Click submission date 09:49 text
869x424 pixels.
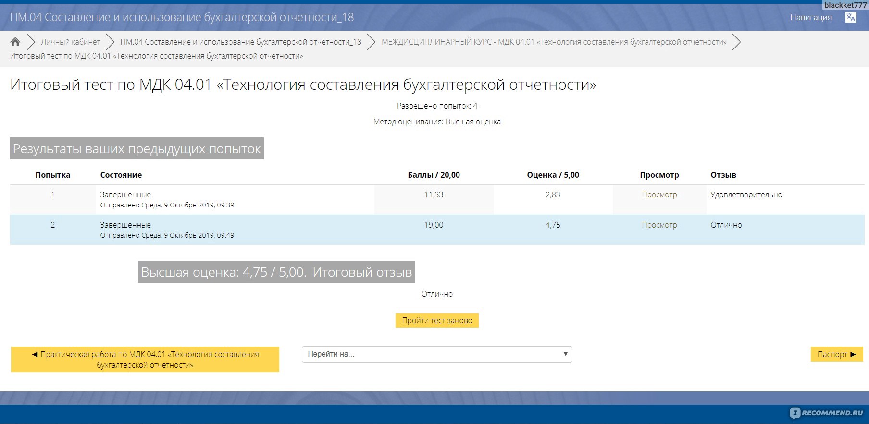point(167,235)
